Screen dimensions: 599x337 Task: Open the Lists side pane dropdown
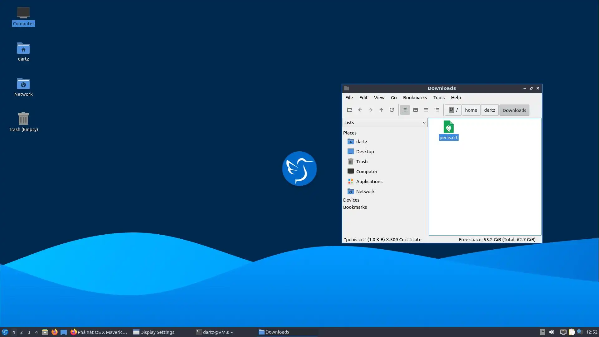pyautogui.click(x=385, y=123)
